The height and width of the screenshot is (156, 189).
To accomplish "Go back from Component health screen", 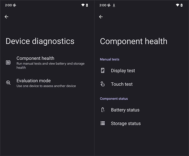I will (x=101, y=17).
